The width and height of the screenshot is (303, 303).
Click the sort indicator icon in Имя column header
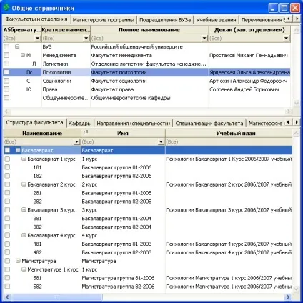(x=86, y=132)
